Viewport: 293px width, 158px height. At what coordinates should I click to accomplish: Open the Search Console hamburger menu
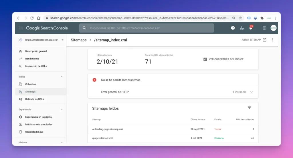(21, 28)
